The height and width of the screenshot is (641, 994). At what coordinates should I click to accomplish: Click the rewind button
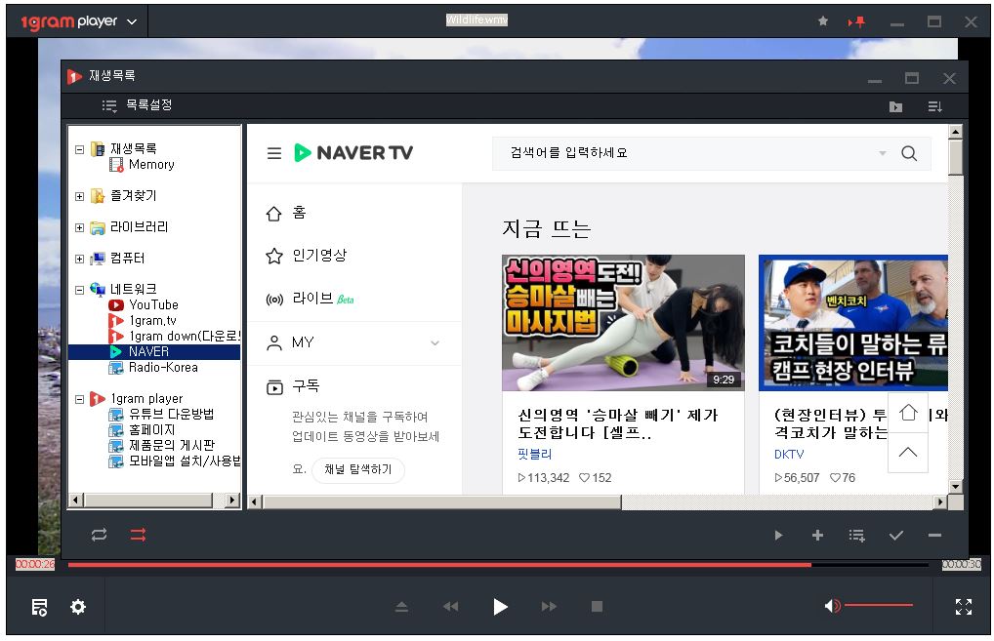(x=450, y=607)
